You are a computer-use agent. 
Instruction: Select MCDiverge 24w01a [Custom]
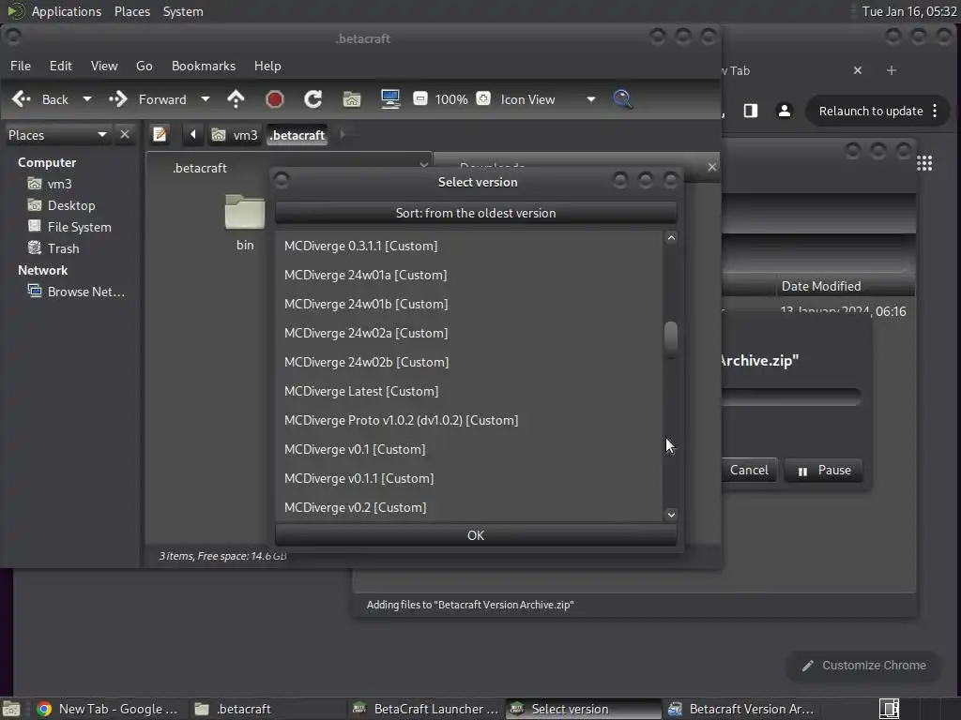[469, 275]
